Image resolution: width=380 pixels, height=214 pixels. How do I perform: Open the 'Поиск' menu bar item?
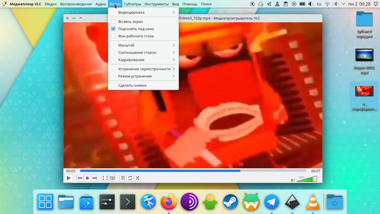[206, 4]
